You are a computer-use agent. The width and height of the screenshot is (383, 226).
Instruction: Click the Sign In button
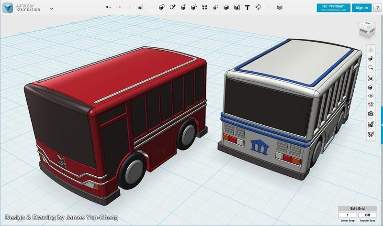[x=362, y=8]
